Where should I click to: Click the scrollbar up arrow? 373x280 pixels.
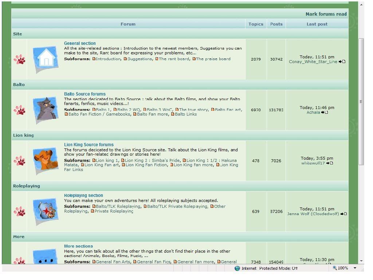[361, 4]
